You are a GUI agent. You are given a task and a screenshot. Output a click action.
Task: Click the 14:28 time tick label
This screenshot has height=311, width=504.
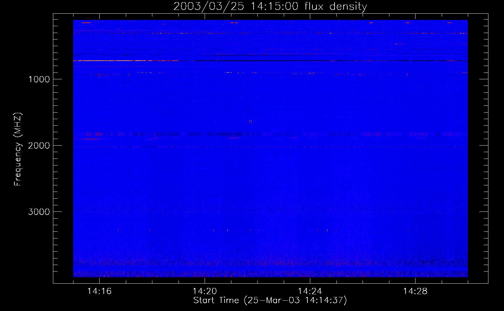415,291
